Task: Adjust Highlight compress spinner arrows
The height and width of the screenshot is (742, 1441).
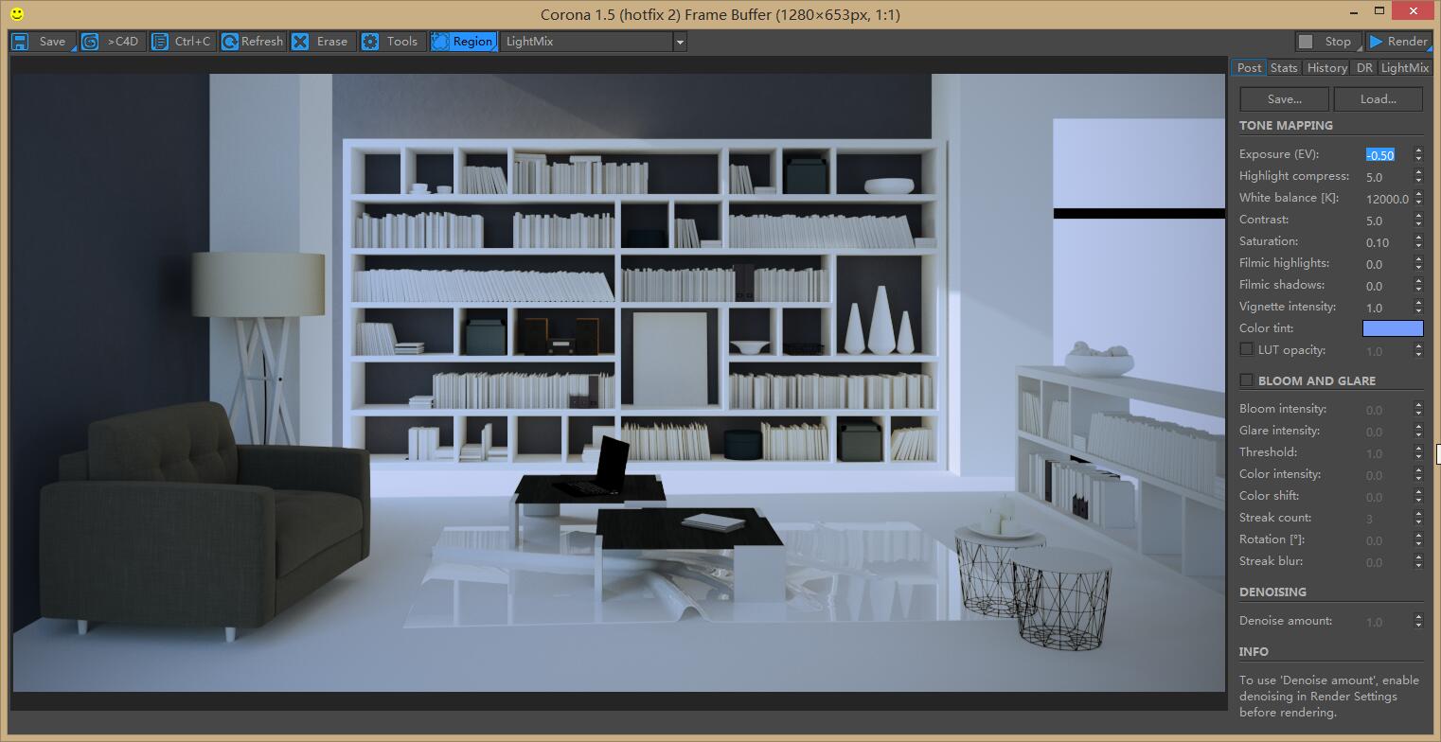Action: pyautogui.click(x=1418, y=176)
